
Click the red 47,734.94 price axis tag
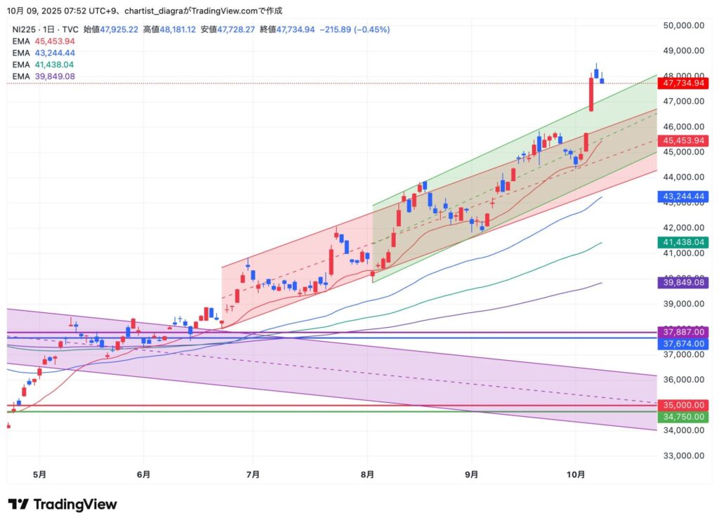click(x=682, y=83)
